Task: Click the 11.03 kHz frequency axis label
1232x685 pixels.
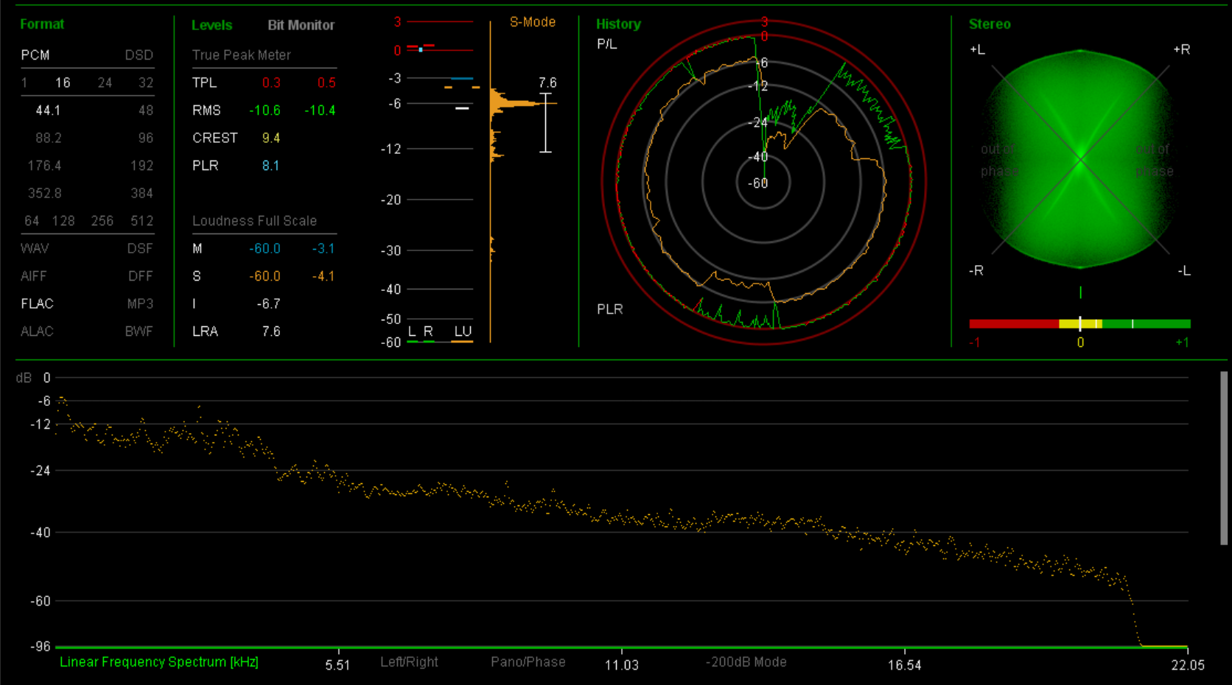Action: (622, 665)
